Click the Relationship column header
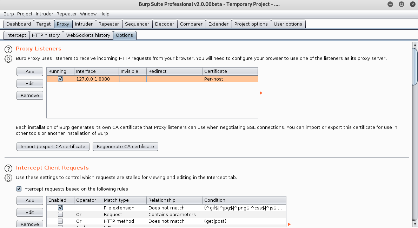This screenshot has height=228, width=418. tap(174, 200)
